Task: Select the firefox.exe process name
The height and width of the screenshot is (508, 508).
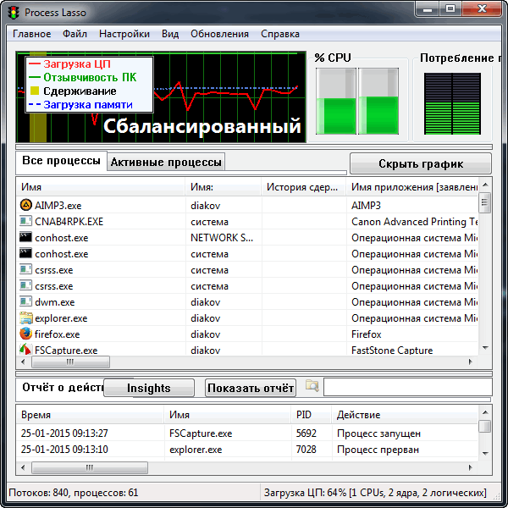Action: coord(58,334)
